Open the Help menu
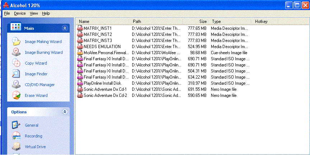 [46, 13]
